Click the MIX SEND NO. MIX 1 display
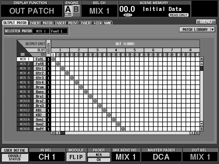The height and width of the screenshot is (164, 219). coord(126,157)
